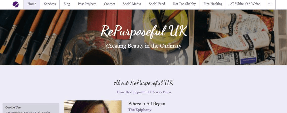Click the Where It All Began heading
This screenshot has width=287, height=113.
tap(147, 104)
